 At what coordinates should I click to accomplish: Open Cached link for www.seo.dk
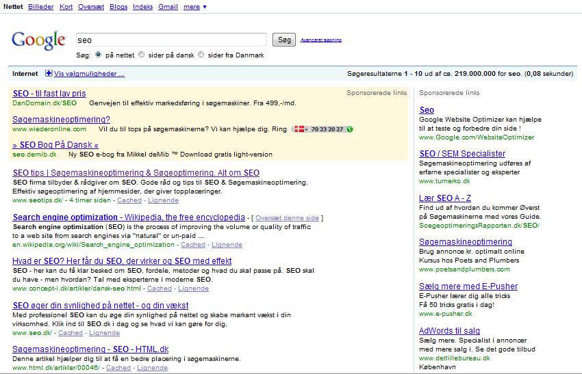pos(71,333)
